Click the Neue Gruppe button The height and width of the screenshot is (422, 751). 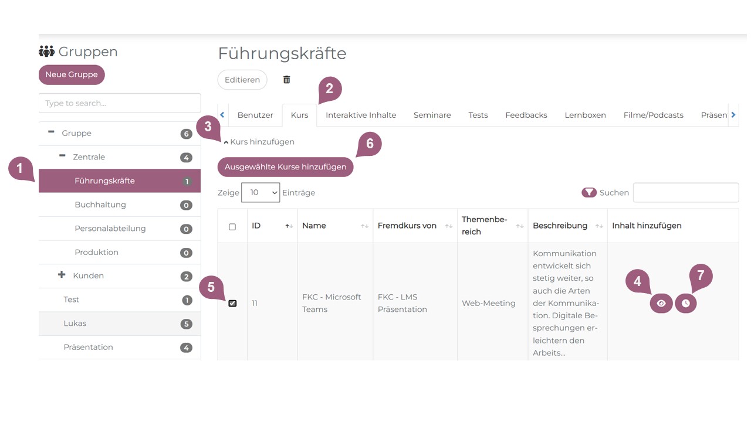72,75
